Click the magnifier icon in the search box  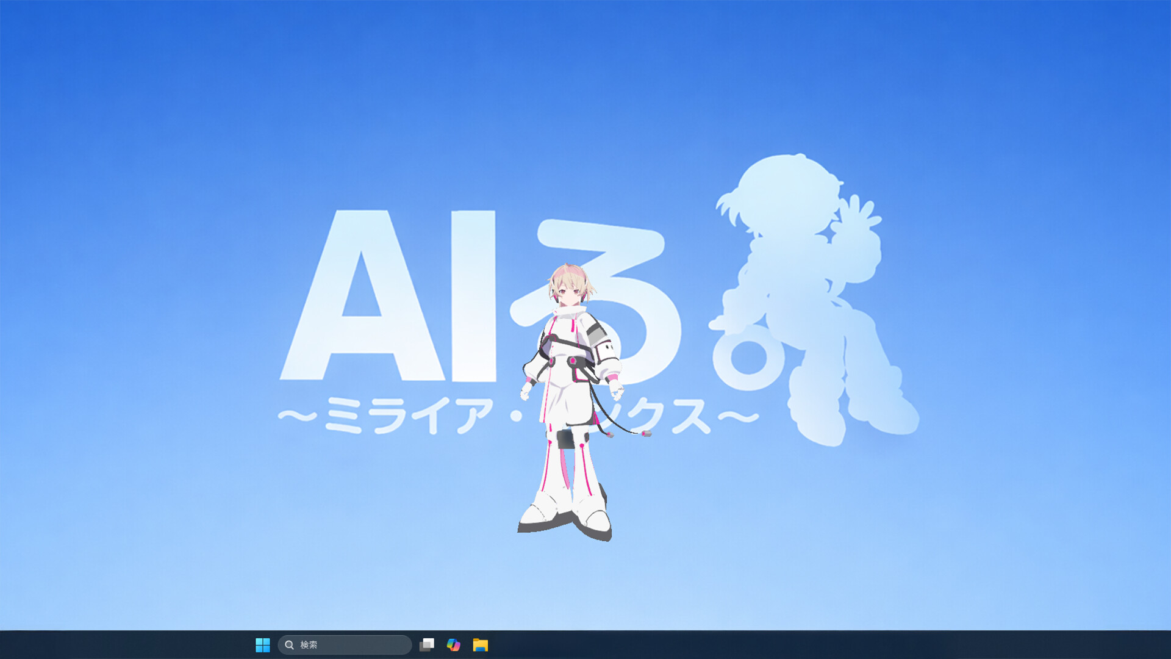pyautogui.click(x=291, y=644)
